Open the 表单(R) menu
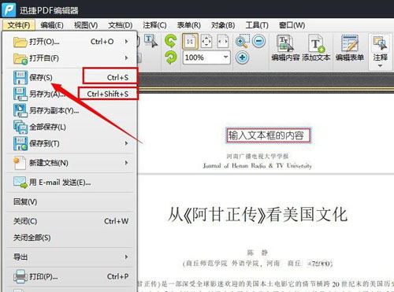This screenshot has width=394, height=292. (x=188, y=25)
